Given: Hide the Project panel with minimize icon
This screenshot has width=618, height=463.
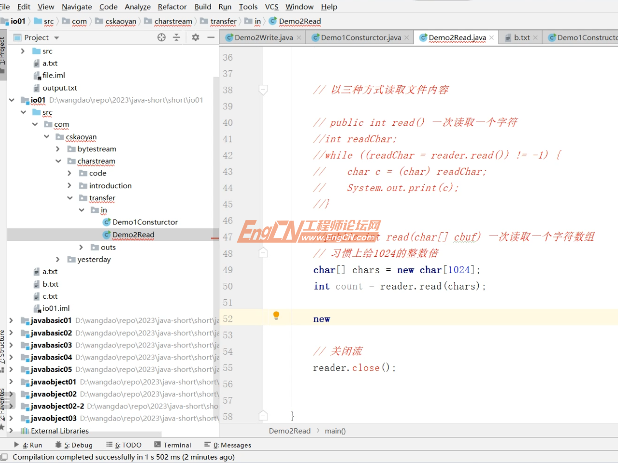Looking at the screenshot, I should (x=211, y=38).
